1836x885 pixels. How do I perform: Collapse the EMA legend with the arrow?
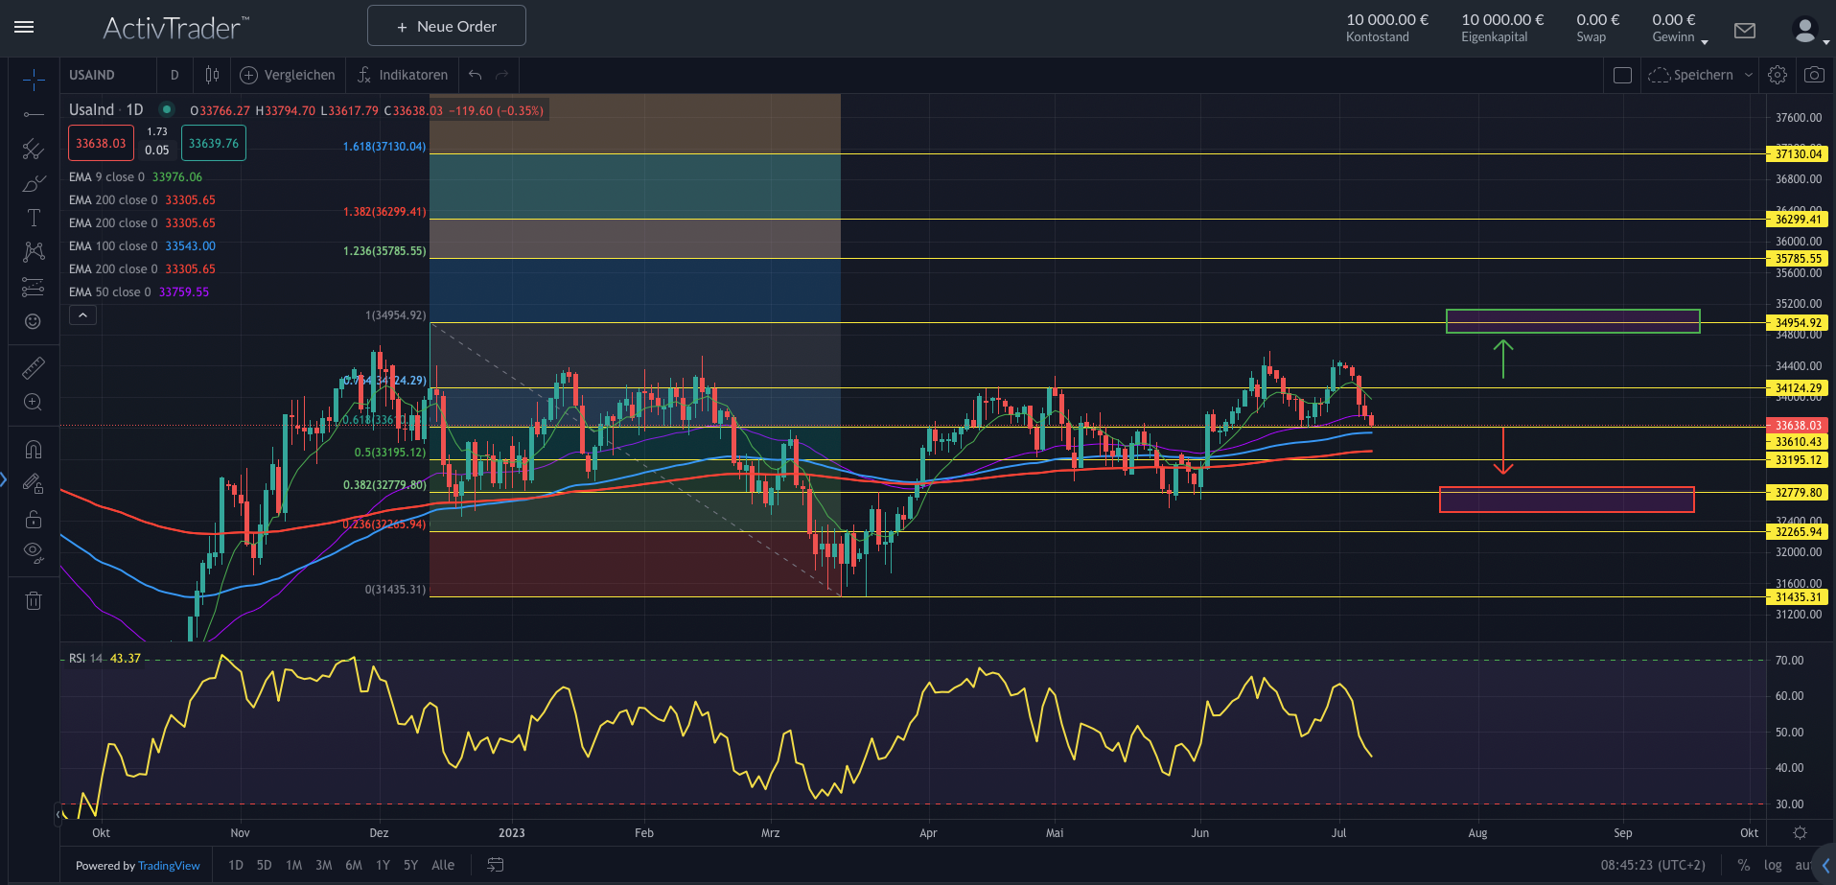tap(82, 314)
